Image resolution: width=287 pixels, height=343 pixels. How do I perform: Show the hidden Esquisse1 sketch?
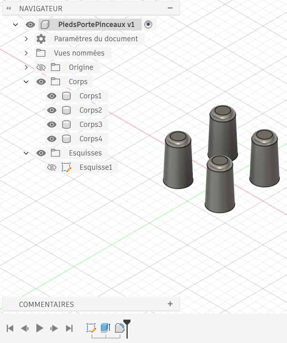(x=51, y=167)
